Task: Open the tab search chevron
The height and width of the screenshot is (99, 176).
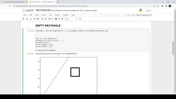Action: (158, 2)
